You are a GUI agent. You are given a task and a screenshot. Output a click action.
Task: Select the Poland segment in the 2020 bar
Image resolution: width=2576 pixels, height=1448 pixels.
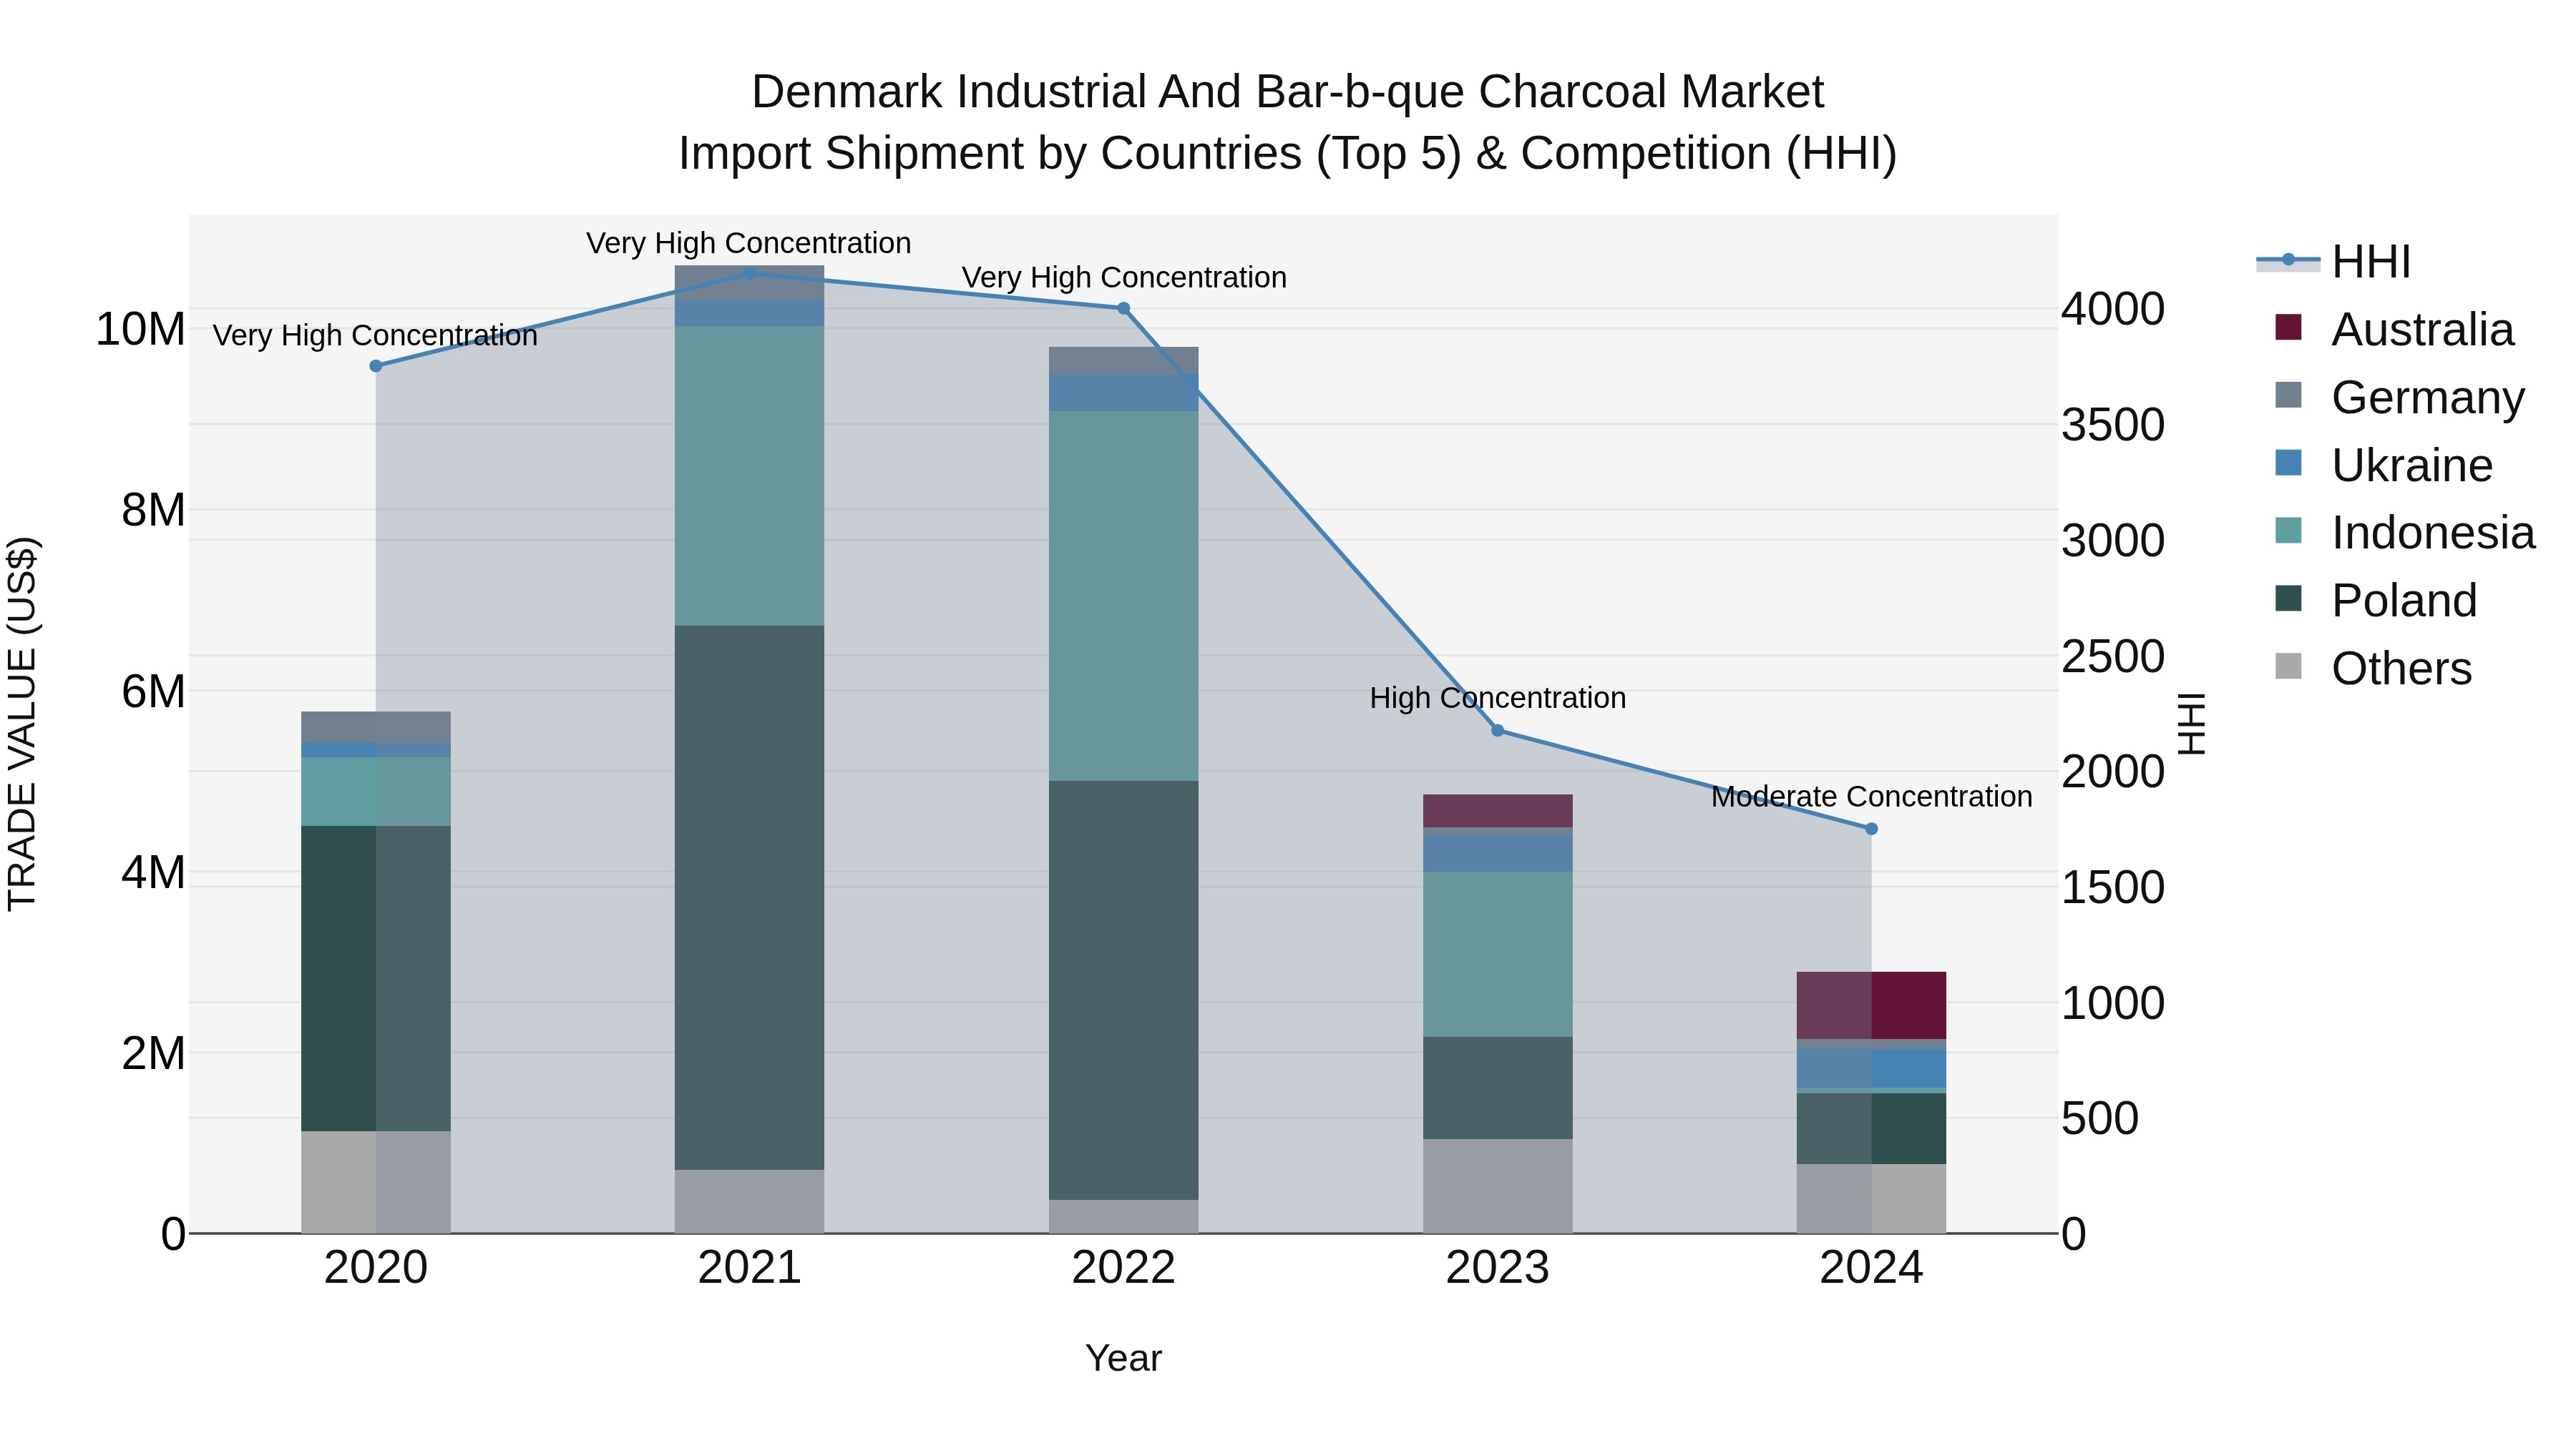pos(376,978)
